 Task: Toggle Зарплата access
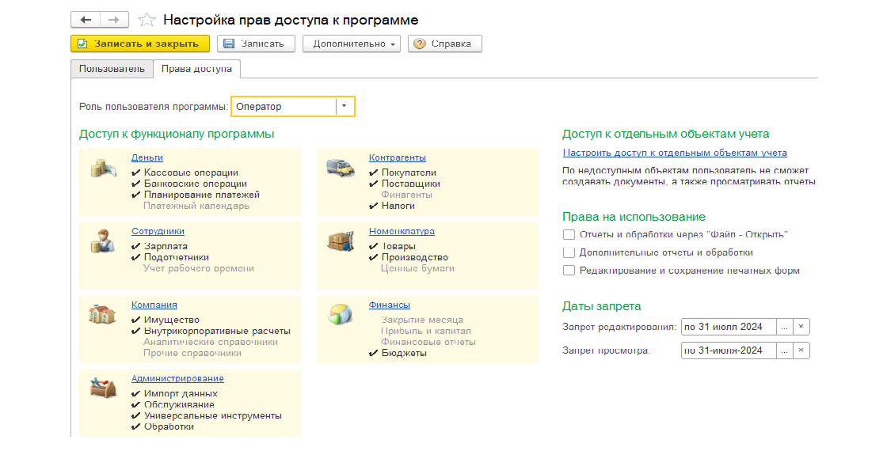tap(159, 246)
